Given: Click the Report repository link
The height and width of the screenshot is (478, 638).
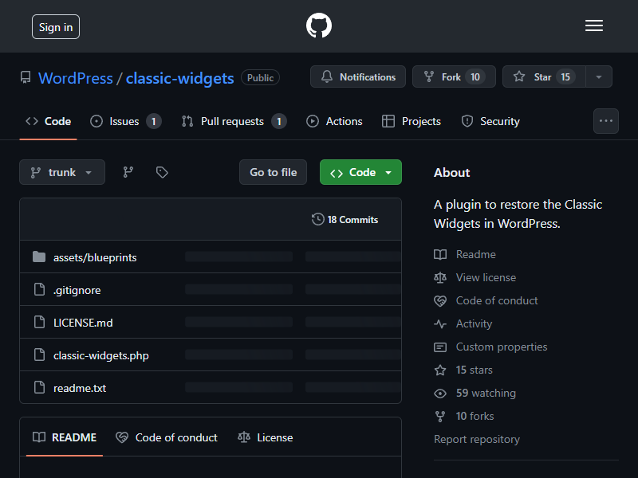Looking at the screenshot, I should [477, 440].
